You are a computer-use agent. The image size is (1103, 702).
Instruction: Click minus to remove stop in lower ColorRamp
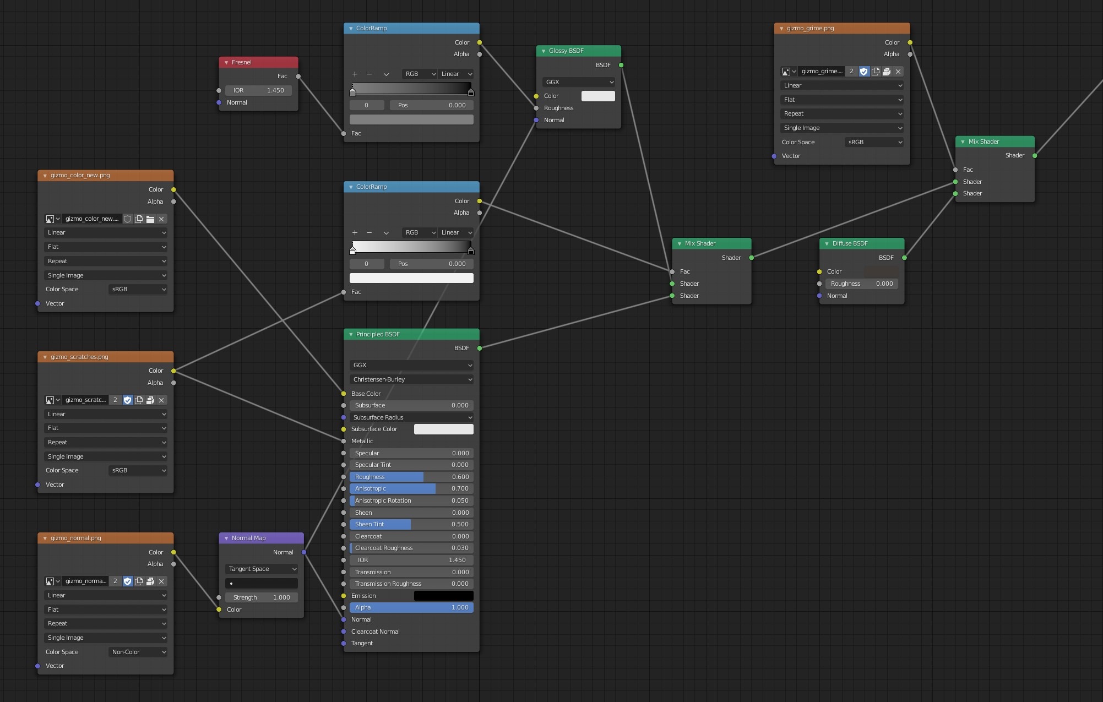tap(369, 232)
